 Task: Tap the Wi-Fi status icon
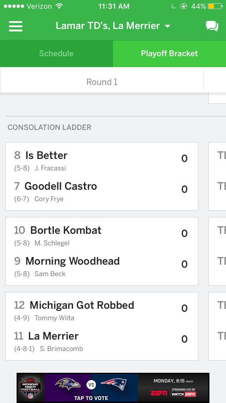click(59, 6)
